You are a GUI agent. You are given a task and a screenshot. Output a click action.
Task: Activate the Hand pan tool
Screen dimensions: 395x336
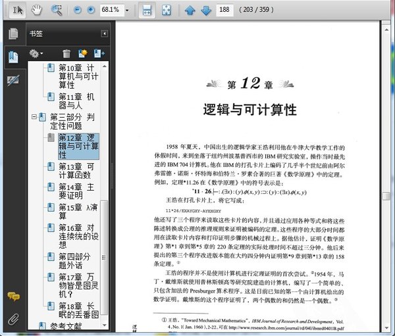37,10
